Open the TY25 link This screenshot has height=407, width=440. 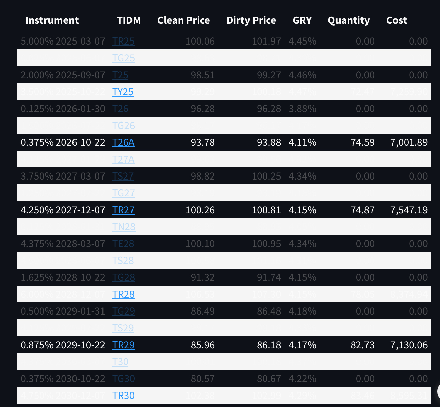(123, 92)
